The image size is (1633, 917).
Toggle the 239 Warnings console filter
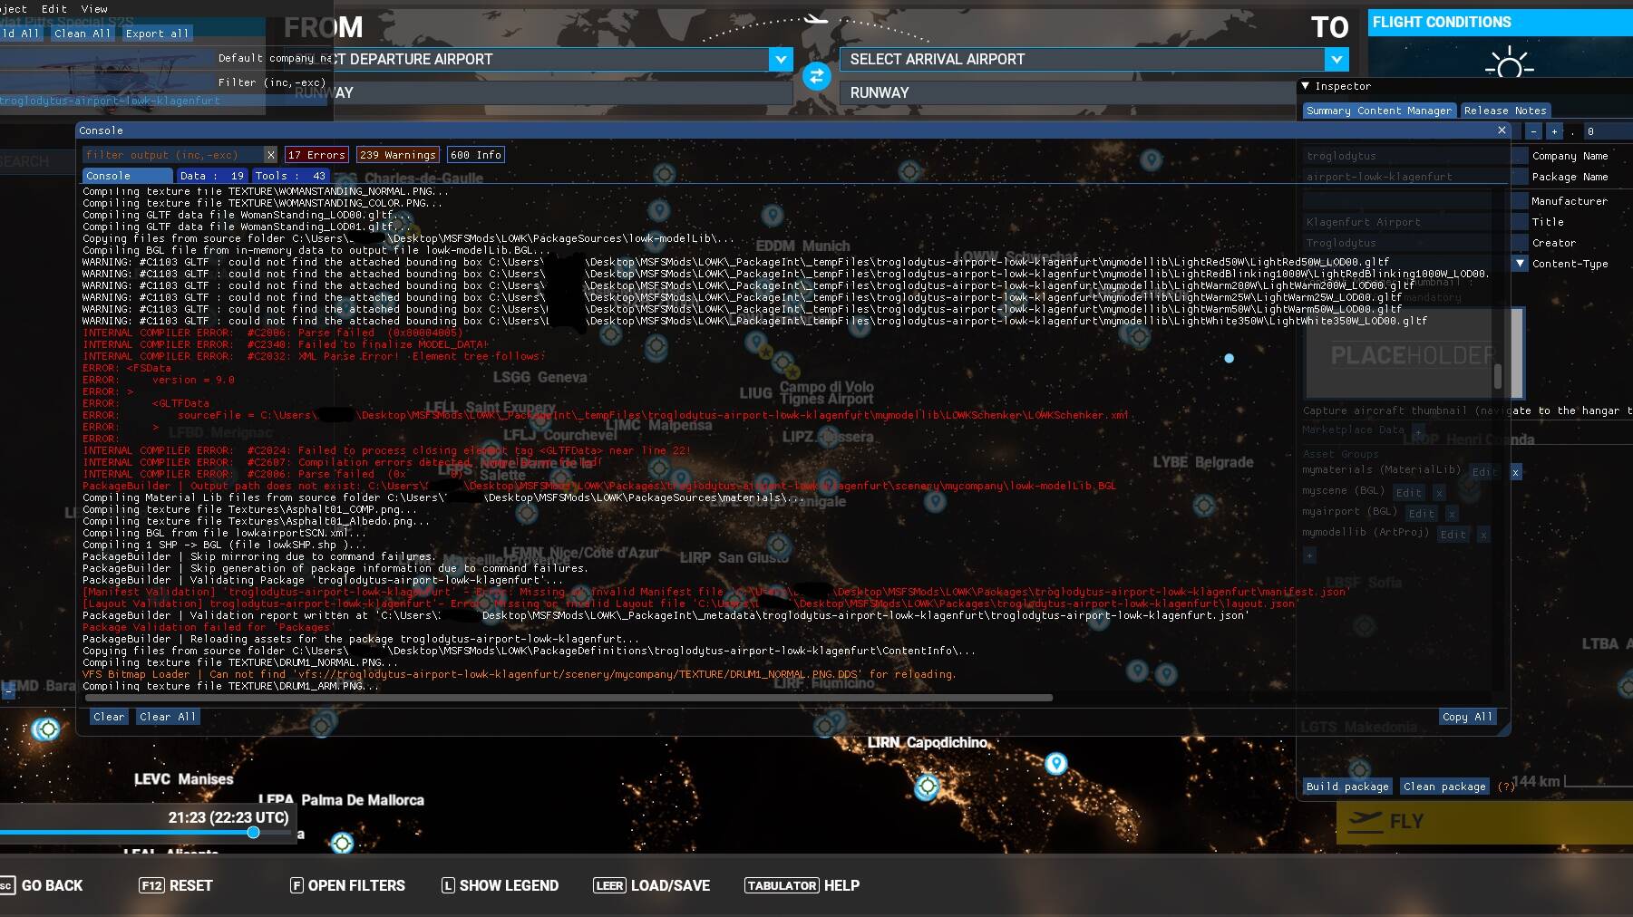(x=397, y=154)
